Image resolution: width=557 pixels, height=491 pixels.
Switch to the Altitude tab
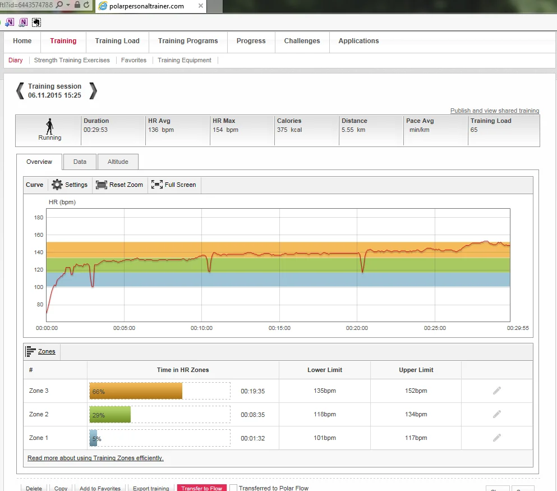tap(118, 162)
